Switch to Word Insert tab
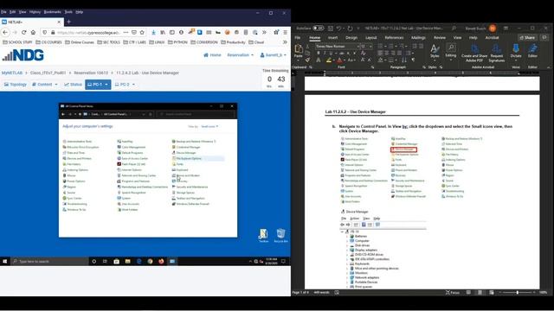 (x=332, y=37)
